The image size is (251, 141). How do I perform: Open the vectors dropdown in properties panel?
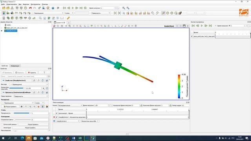pyautogui.click(x=29, y=85)
